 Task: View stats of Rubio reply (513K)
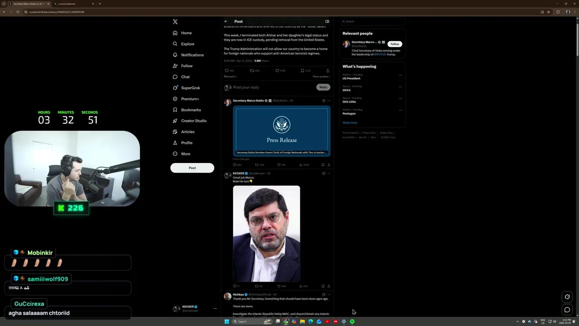click(304, 165)
